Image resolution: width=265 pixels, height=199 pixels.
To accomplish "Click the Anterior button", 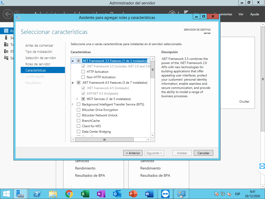I will click(x=133, y=153).
